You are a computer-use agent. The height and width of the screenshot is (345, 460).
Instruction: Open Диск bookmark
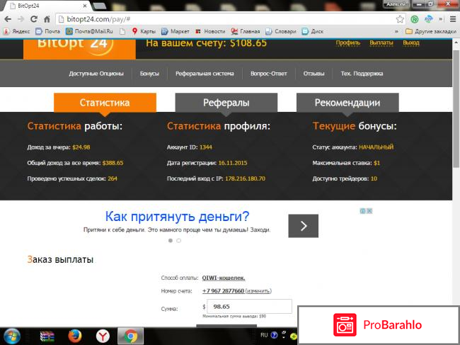pos(312,31)
